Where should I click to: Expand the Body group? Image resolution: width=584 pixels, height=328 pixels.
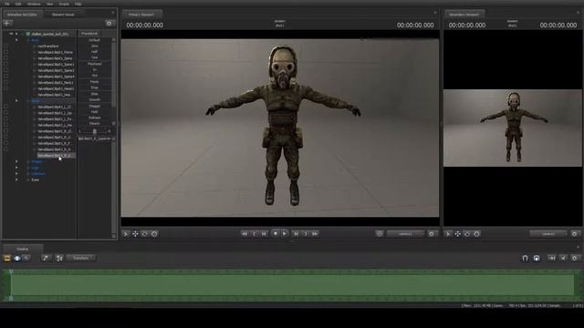(16, 40)
